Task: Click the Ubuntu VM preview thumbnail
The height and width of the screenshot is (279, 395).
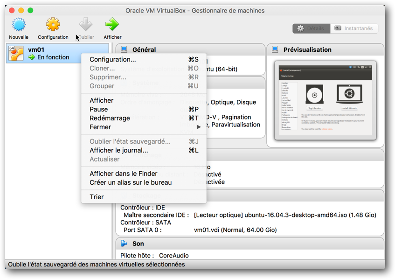Action: (325, 100)
